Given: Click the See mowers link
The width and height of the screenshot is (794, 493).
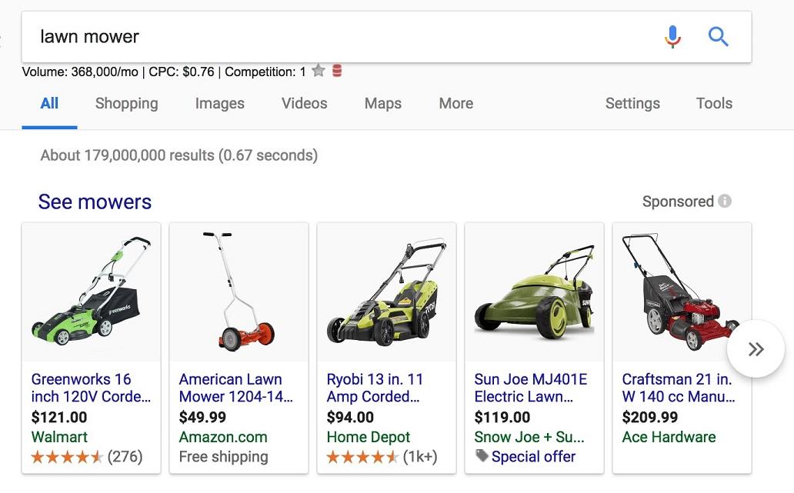Looking at the screenshot, I should click(x=94, y=201).
